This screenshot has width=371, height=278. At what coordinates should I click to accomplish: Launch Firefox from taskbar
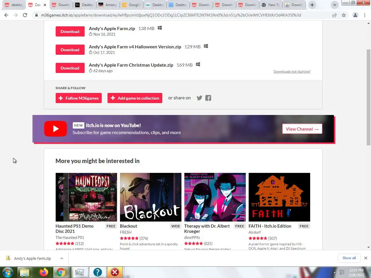pos(43,272)
